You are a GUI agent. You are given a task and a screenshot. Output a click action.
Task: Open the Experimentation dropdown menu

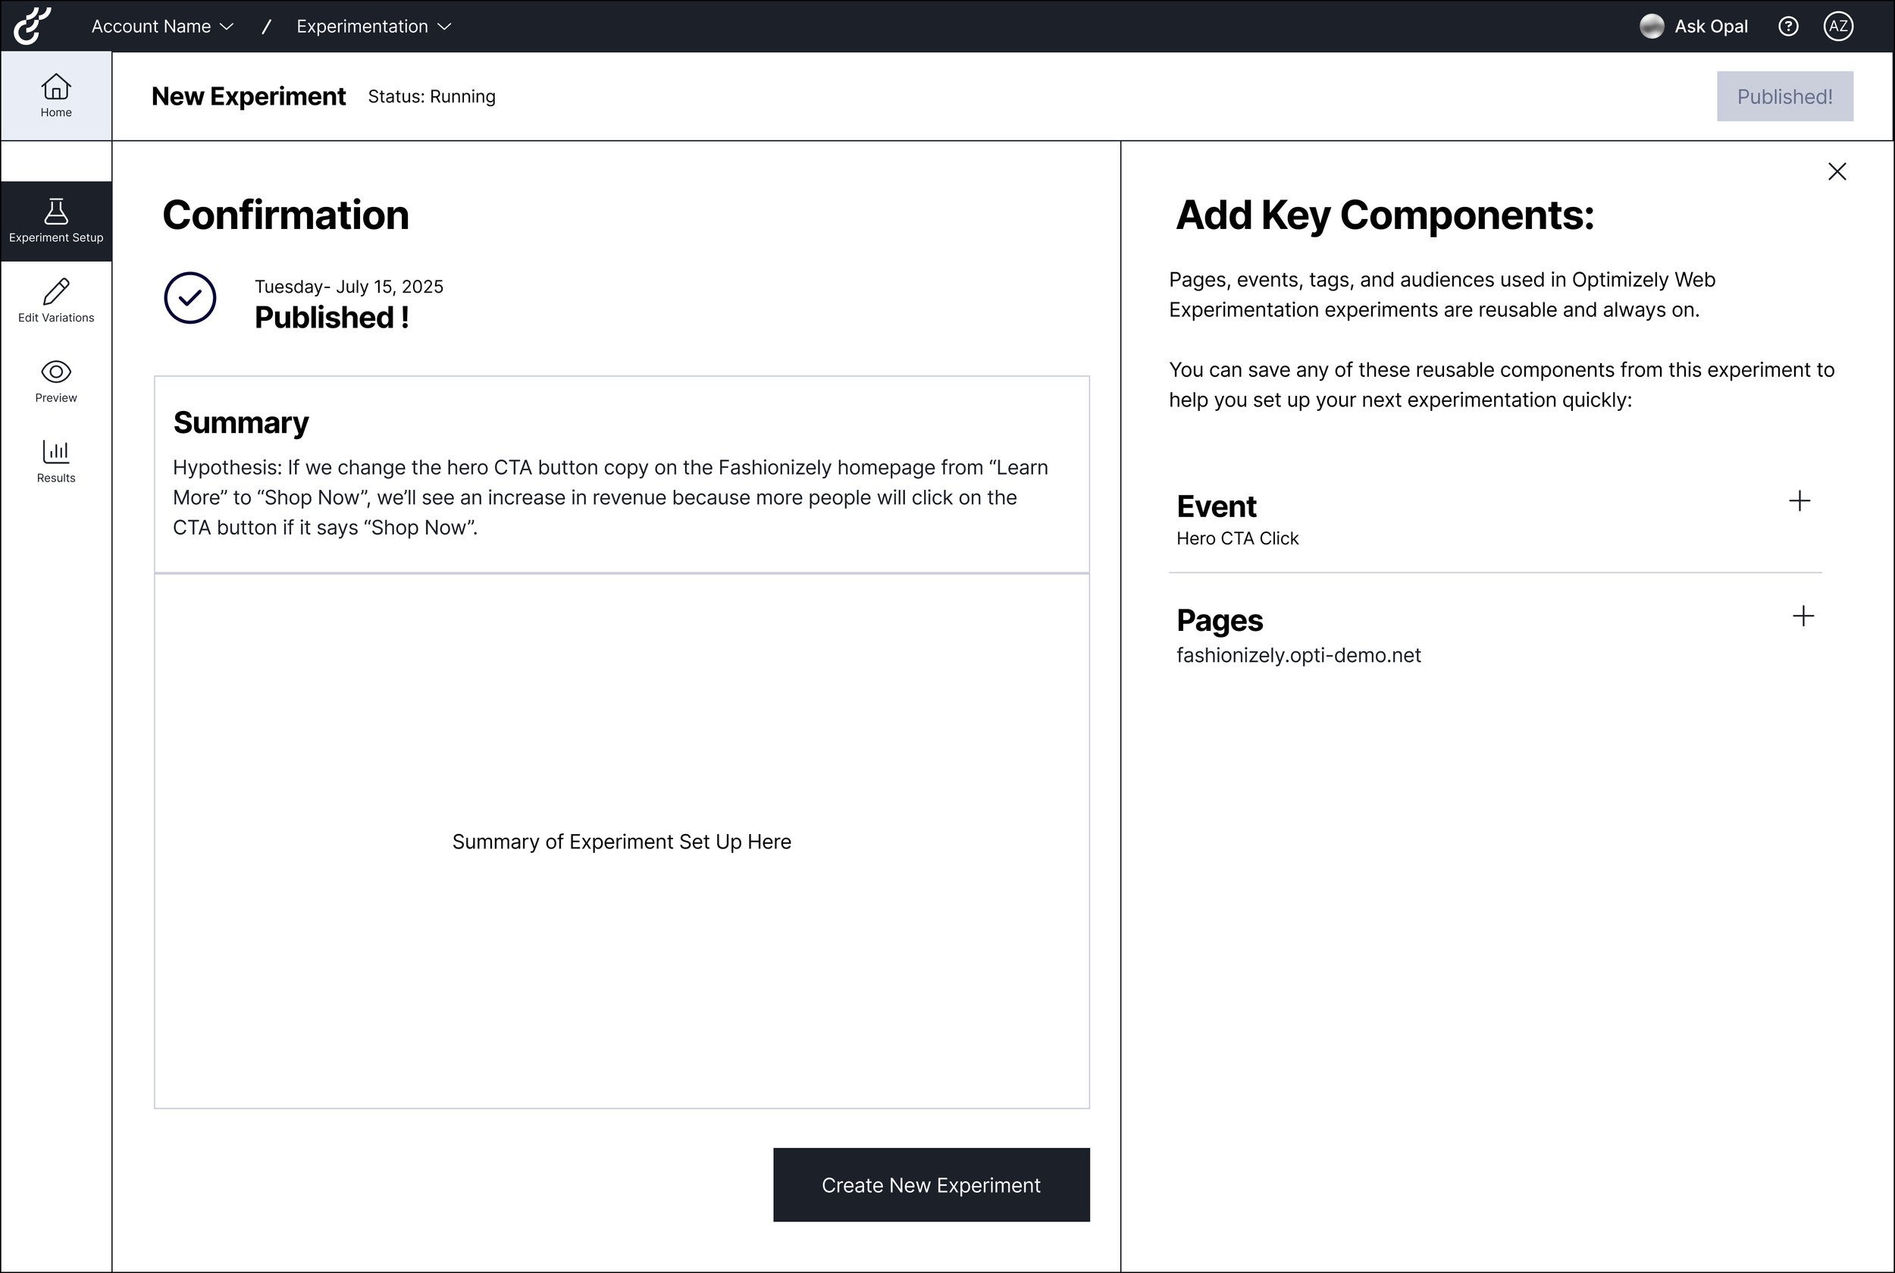click(374, 27)
